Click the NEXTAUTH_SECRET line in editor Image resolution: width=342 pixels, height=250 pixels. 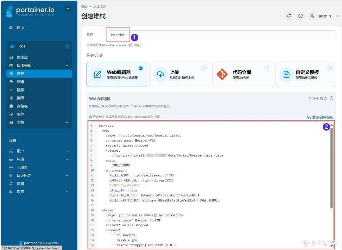[154, 195]
